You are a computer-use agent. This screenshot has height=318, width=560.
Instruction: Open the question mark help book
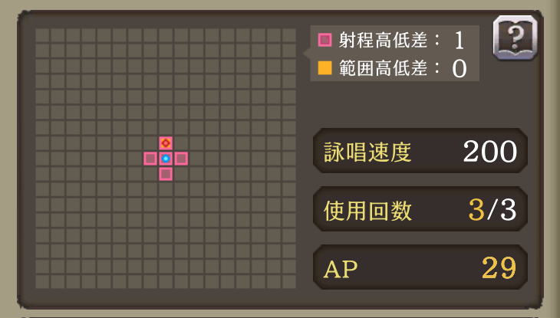(515, 35)
